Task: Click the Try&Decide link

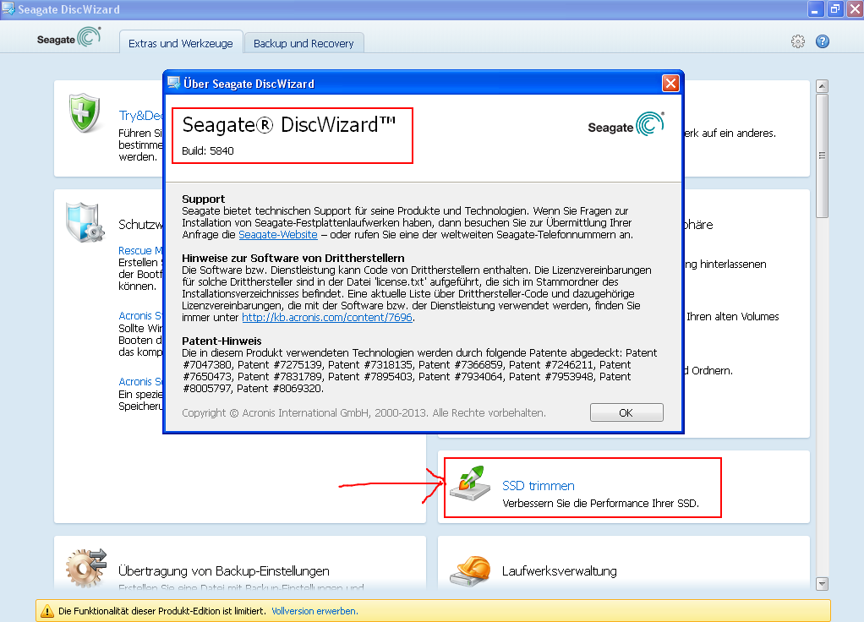Action: point(141,115)
